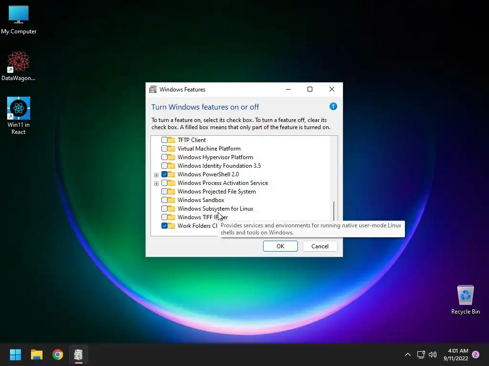
Task: Select the Windows Sandbox folder icon
Action: tap(171, 200)
